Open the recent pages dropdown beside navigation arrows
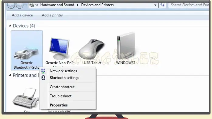Image resolution: width=212 pixels, height=119 pixels. [26, 5]
